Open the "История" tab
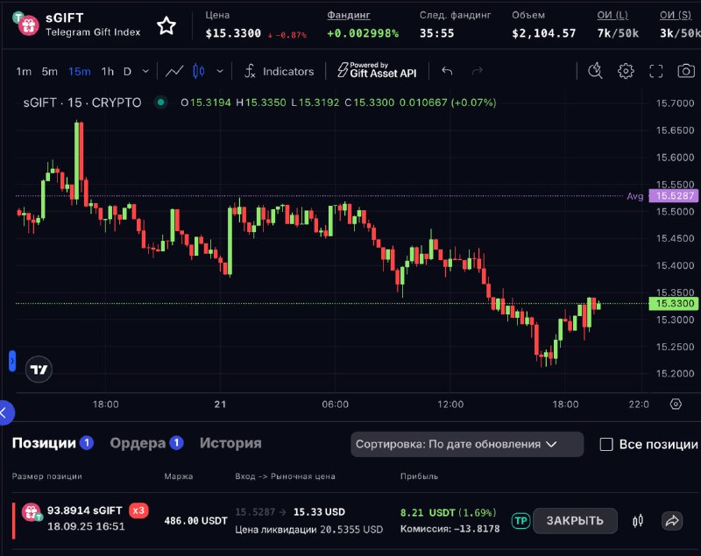Viewport: 701px width, 556px height. [x=230, y=443]
